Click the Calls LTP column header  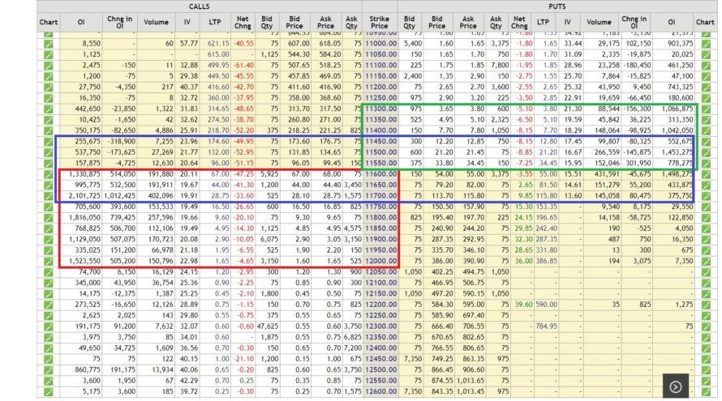tap(215, 22)
